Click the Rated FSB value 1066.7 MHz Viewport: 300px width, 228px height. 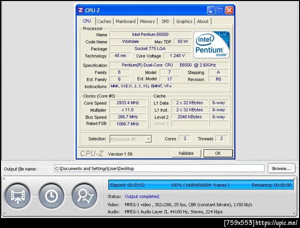(127, 124)
